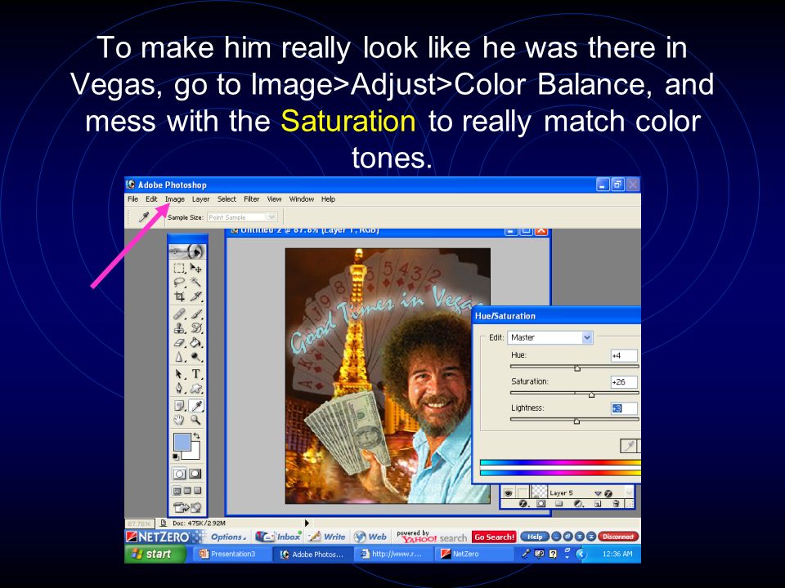Select the Eyedropper tool in toolbox
The image size is (785, 588).
point(196,406)
